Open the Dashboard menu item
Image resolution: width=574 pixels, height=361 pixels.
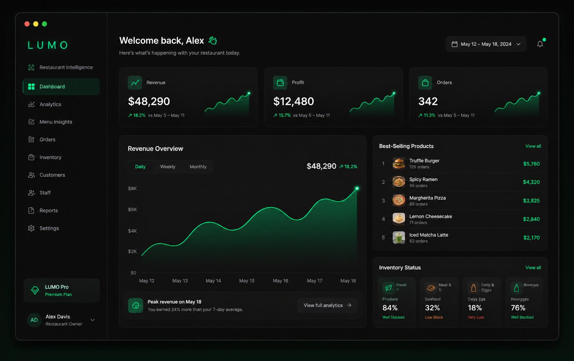pos(61,87)
